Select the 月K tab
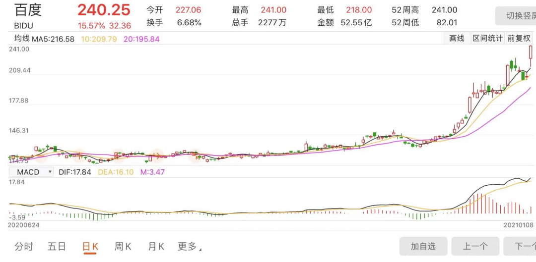 pyautogui.click(x=156, y=246)
